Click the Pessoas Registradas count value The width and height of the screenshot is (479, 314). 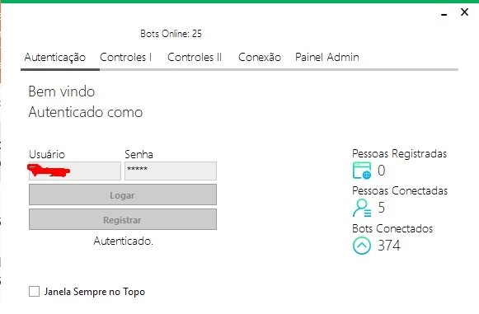coord(381,171)
